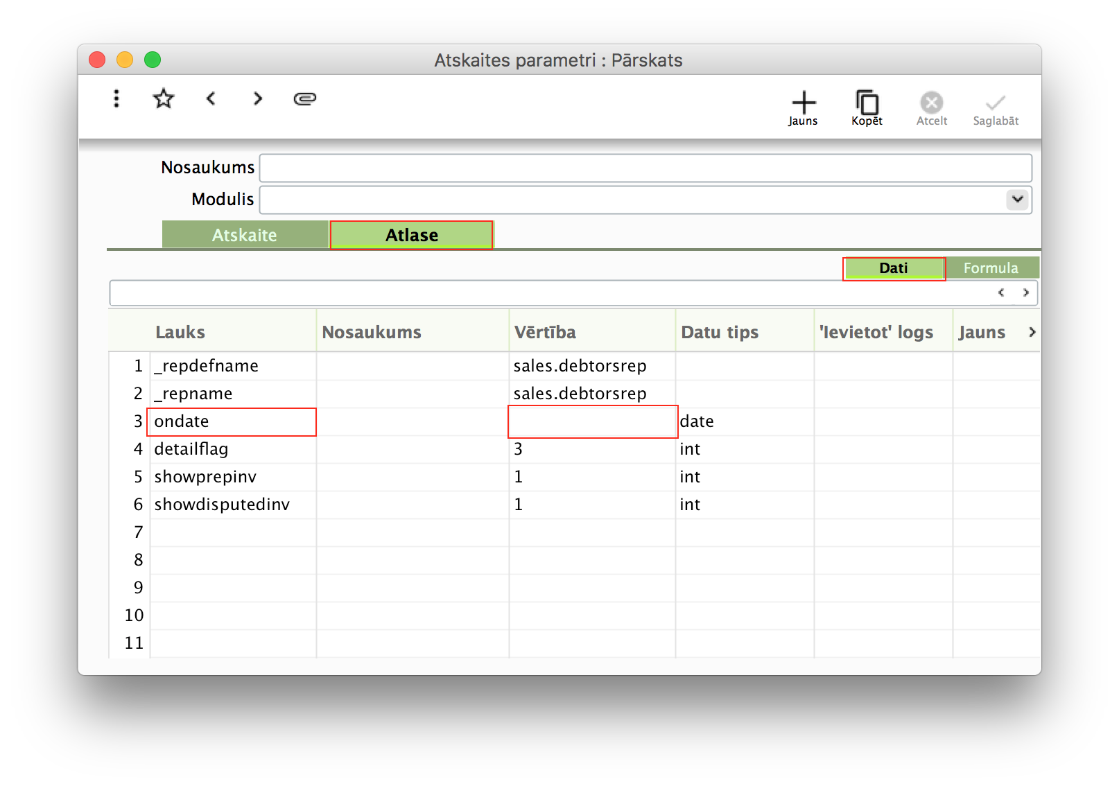Select row number 3
The width and height of the screenshot is (1119, 786).
point(138,421)
